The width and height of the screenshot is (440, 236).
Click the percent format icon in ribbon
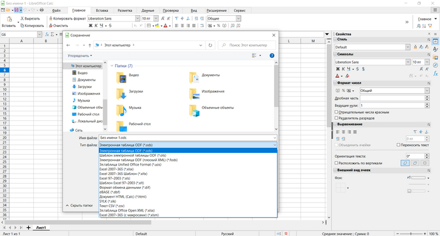[219, 26]
